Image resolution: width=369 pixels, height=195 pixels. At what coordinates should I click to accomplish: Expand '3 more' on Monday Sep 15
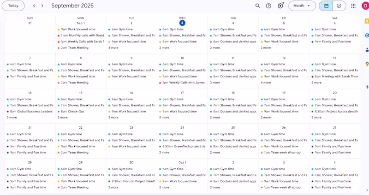pyautogui.click(x=63, y=118)
